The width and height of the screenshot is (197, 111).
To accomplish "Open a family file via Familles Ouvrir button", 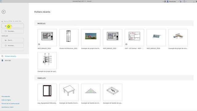I will (x=13, y=40).
